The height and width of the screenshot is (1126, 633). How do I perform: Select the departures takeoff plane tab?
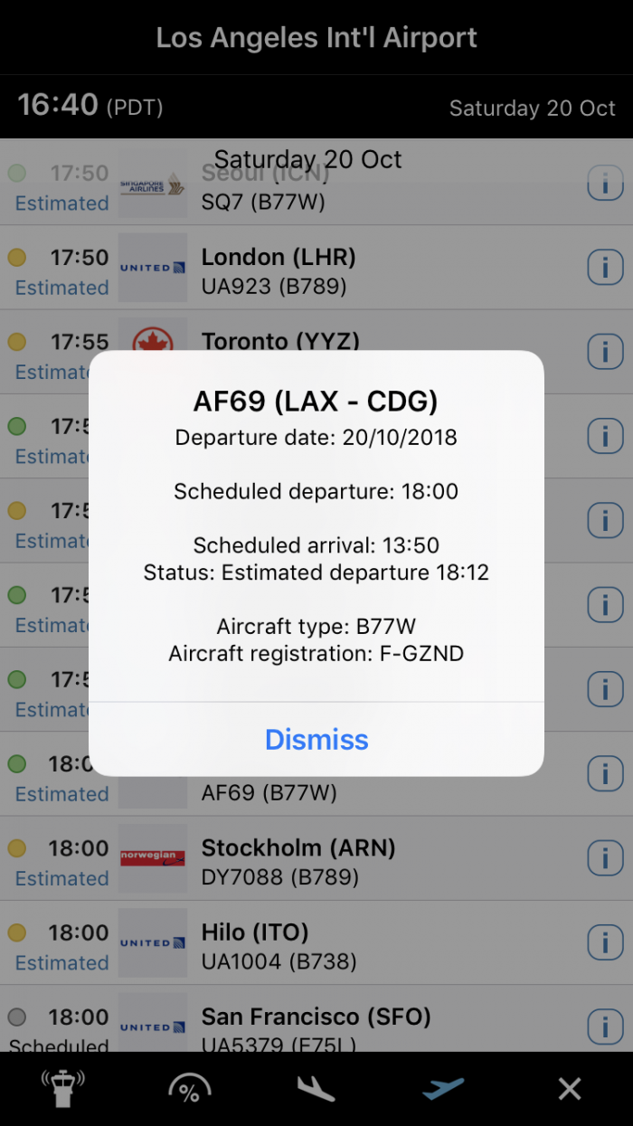[443, 1089]
